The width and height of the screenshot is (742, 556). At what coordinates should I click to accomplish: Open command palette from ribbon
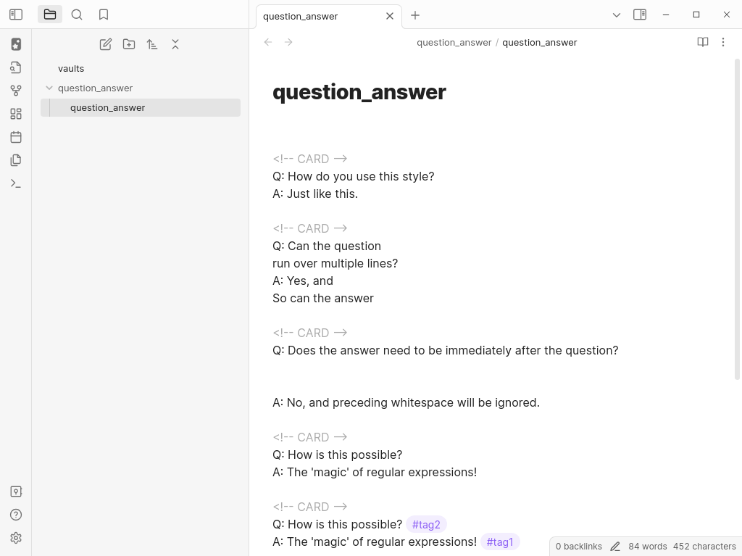(x=16, y=183)
